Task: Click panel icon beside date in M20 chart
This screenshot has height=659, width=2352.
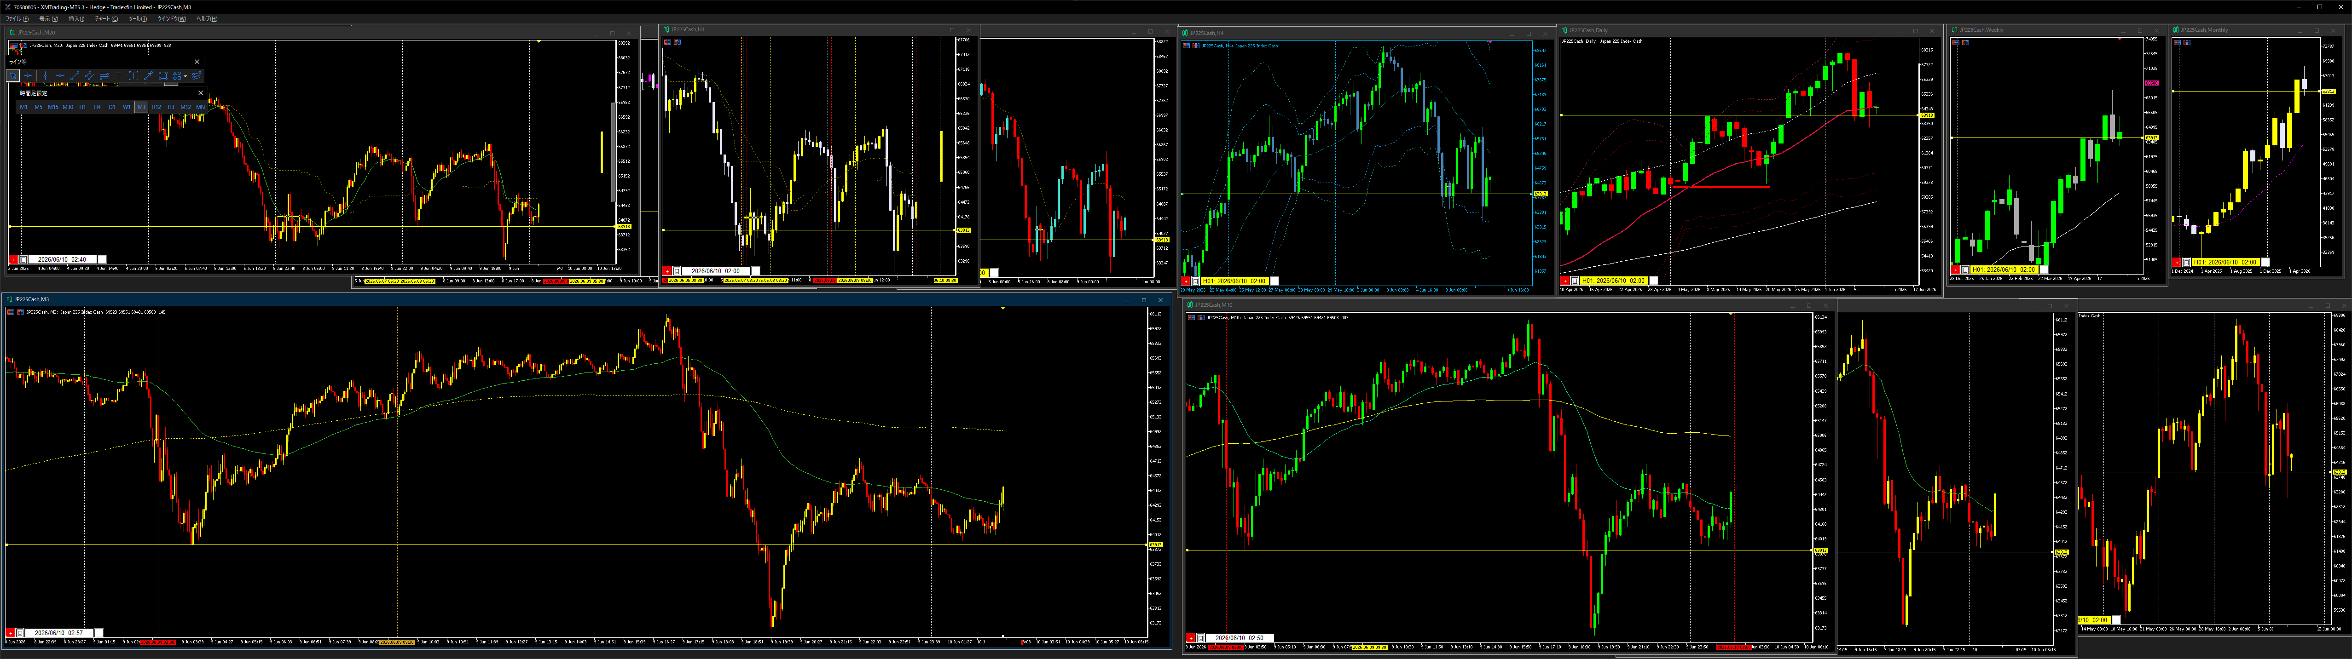Action: pyautogui.click(x=23, y=260)
